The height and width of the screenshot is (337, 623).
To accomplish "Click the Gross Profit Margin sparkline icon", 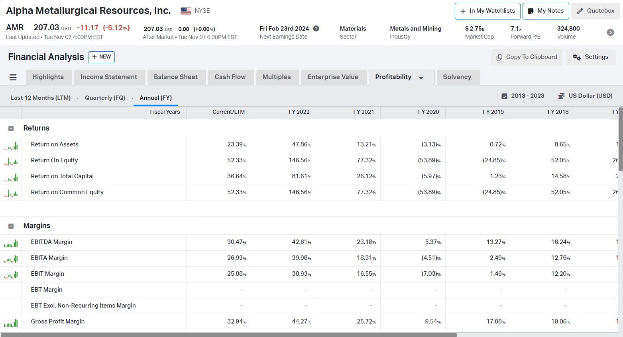I will (x=11, y=323).
